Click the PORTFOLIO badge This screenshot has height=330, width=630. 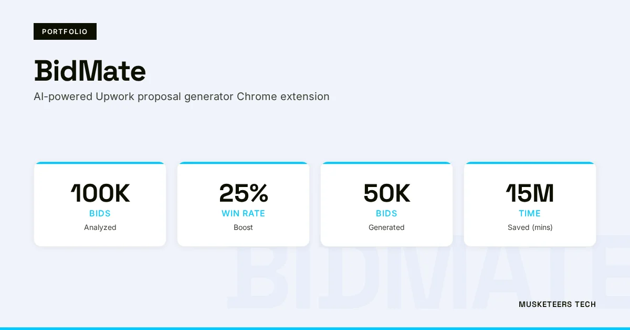[x=65, y=31]
